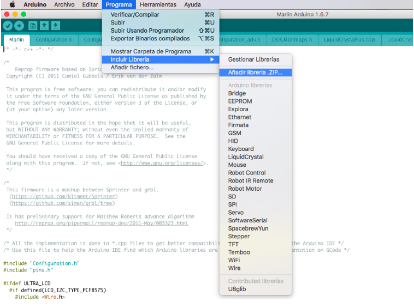The height and width of the screenshot is (308, 414).
Task: Include the Robot IR Remote library
Action: (x=255, y=181)
